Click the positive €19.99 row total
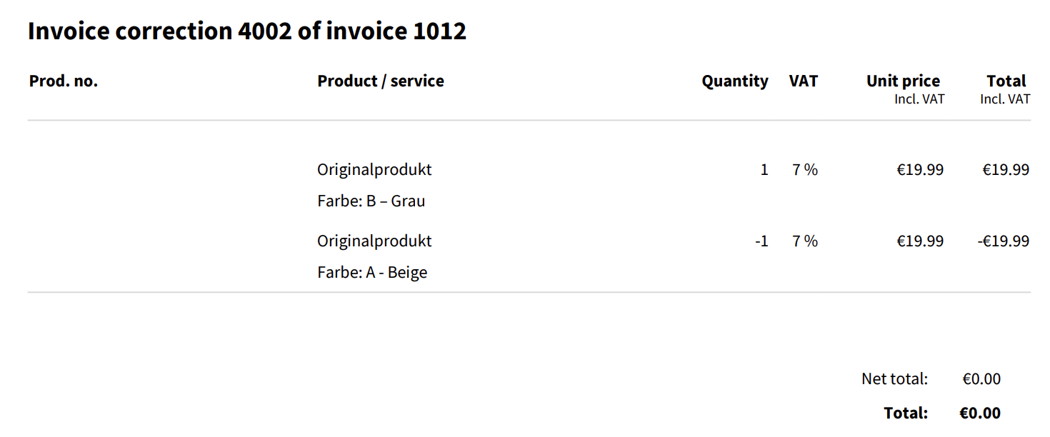This screenshot has height=437, width=1050. 1005,170
